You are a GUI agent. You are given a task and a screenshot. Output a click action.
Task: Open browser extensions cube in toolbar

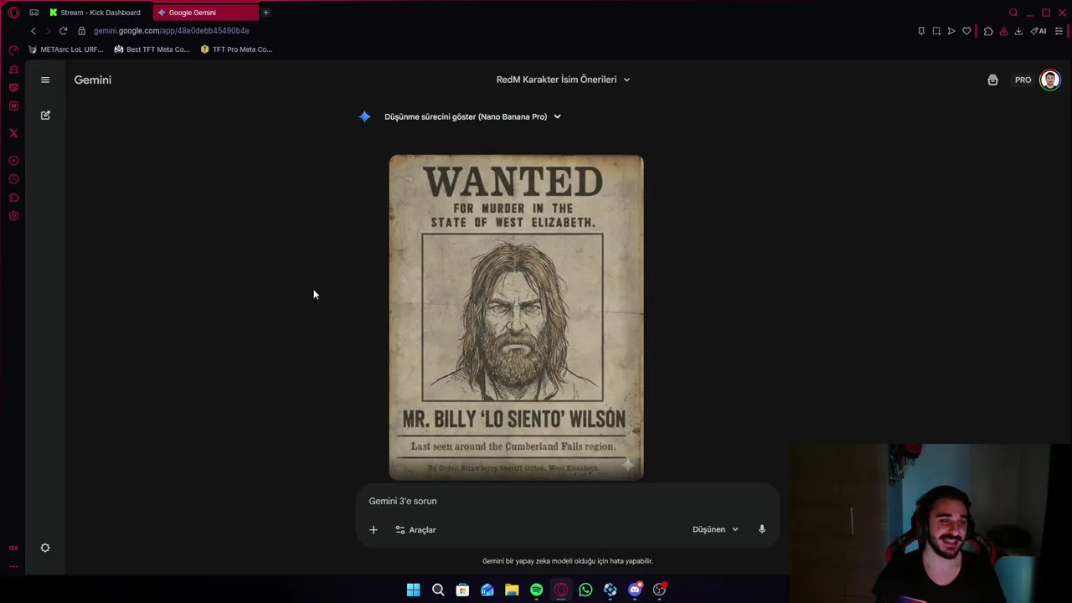point(988,31)
